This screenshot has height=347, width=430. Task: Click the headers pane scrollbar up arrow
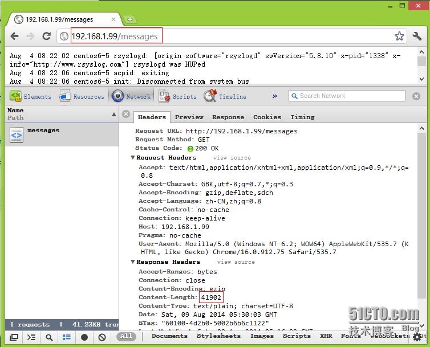click(422, 128)
